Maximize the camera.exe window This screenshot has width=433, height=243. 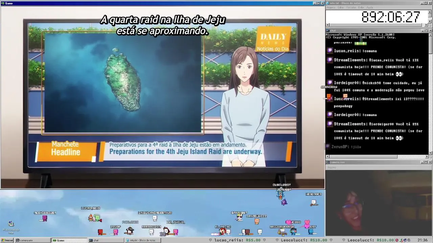(426, 162)
